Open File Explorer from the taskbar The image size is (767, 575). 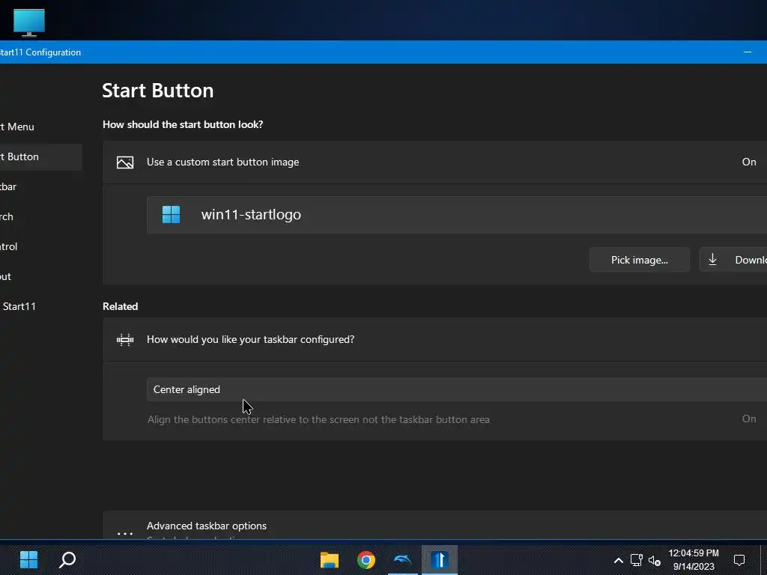coord(330,560)
